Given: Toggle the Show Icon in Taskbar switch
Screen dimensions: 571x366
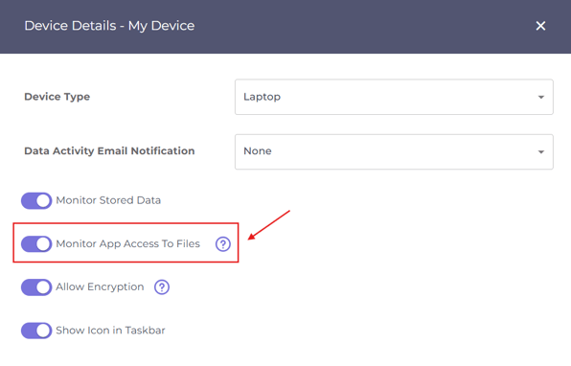Looking at the screenshot, I should pos(36,331).
